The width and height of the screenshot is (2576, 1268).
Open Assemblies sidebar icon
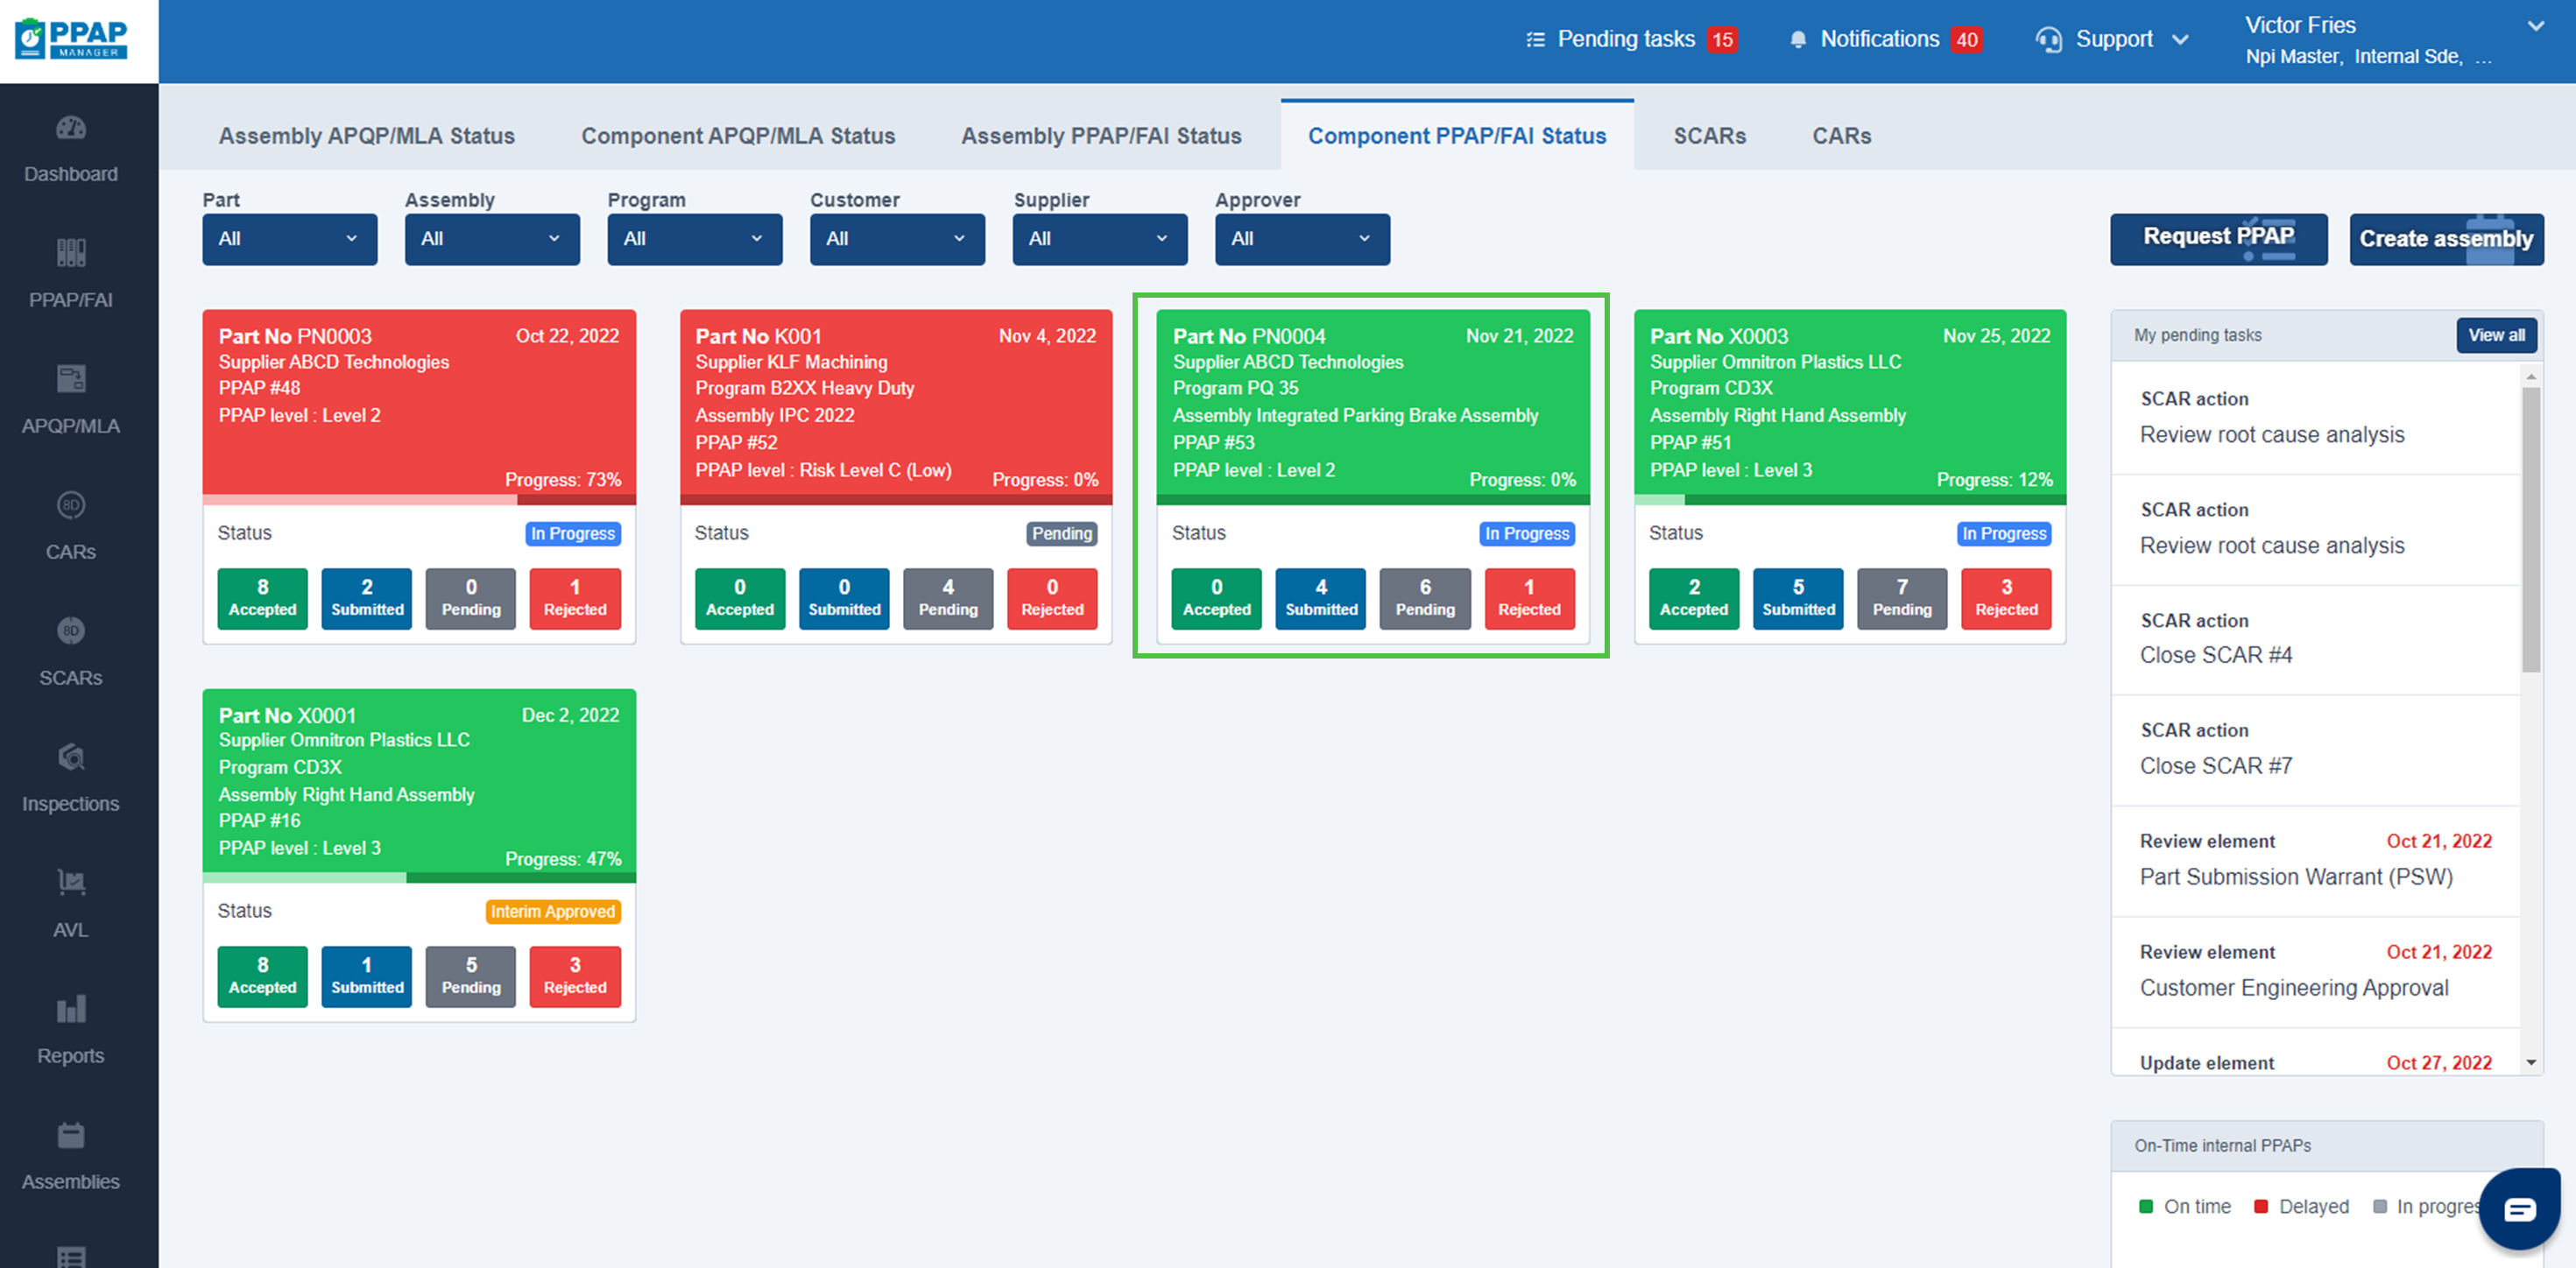pos(71,1135)
